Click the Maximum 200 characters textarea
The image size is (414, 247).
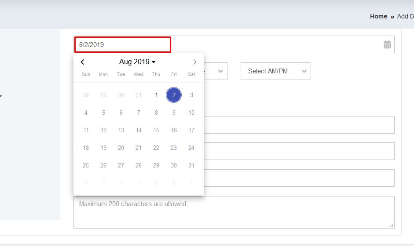(x=234, y=212)
